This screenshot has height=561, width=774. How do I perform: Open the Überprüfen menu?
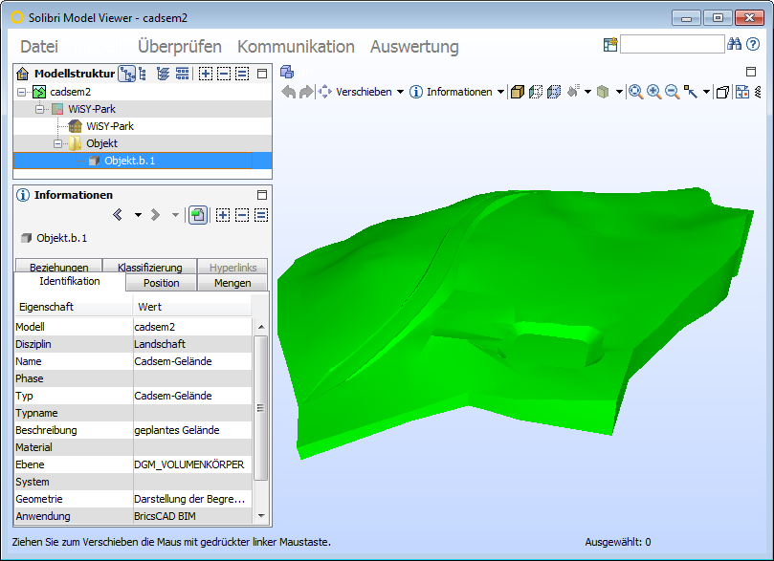coord(179,47)
